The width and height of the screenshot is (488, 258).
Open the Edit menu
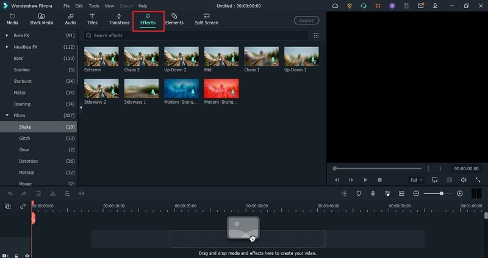79,6
